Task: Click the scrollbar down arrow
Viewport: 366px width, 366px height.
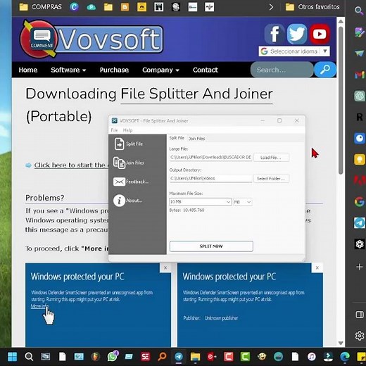Action: pyautogui.click(x=341, y=343)
